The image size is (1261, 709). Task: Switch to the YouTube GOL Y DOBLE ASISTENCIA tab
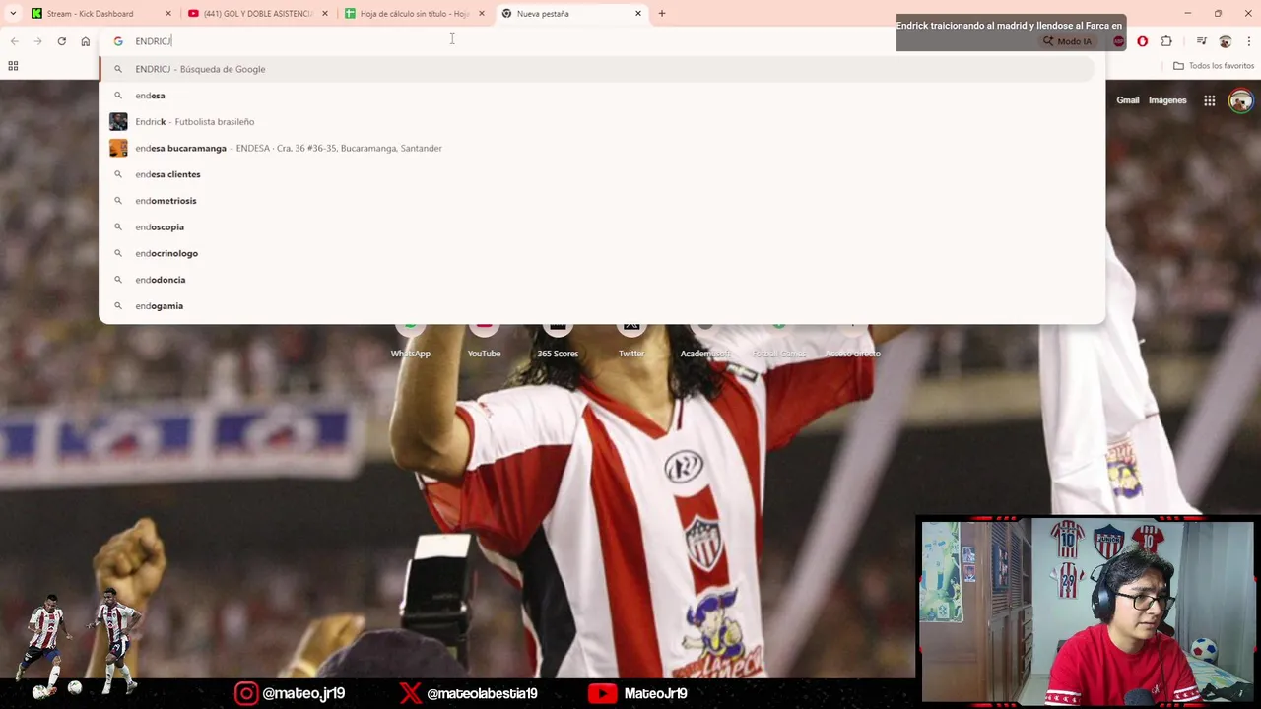[x=258, y=14]
